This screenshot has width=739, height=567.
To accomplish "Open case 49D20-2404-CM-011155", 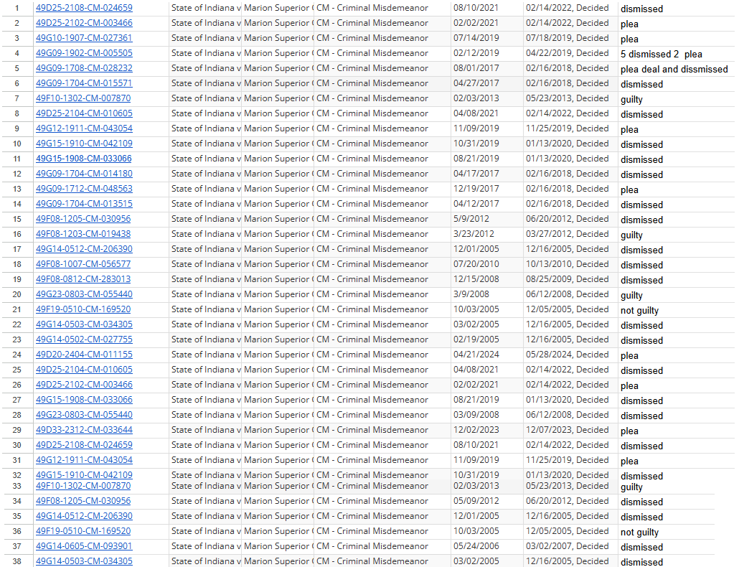I will pyautogui.click(x=84, y=354).
